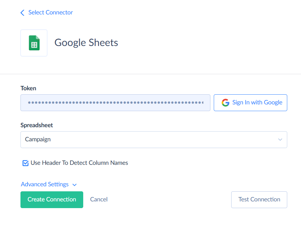Toggle via Use Header To Detect Column Names label

tap(79, 163)
